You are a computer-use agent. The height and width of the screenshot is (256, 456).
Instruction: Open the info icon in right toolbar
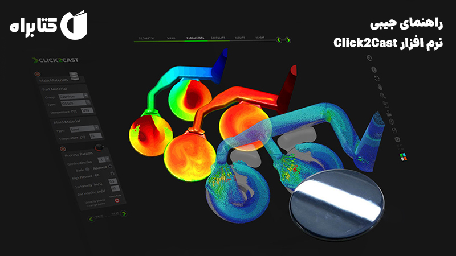tap(374, 69)
